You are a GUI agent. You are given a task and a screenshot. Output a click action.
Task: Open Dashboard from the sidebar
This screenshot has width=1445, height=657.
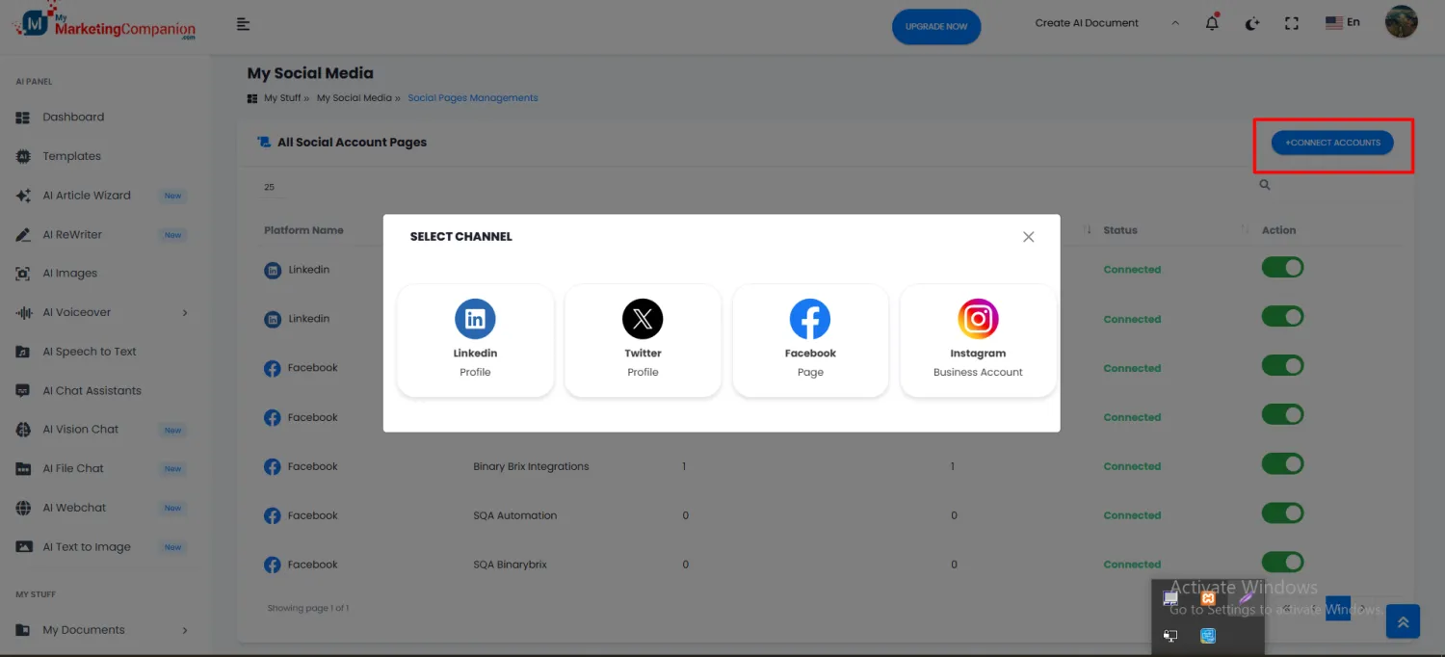73,117
